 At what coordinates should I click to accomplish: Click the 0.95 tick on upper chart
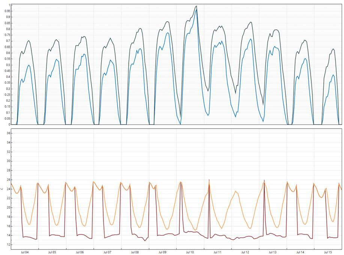[8, 11]
